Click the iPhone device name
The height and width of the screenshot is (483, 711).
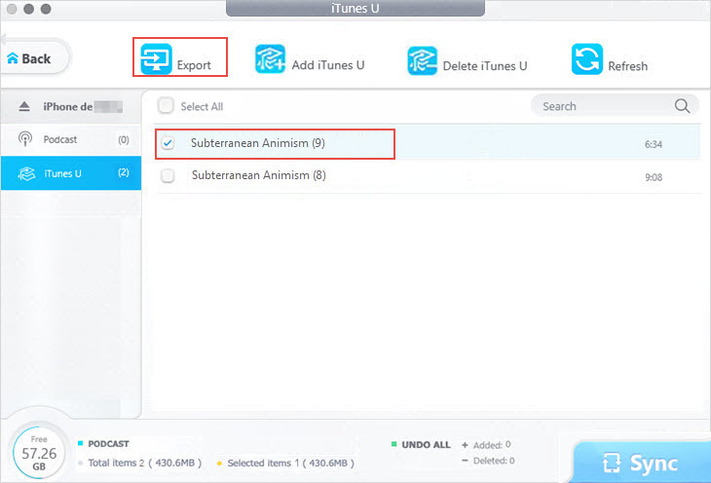click(83, 106)
